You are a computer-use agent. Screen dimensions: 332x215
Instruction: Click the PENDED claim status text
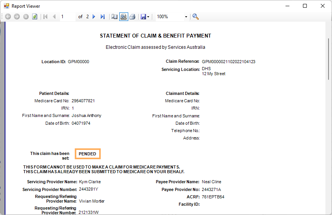pos(88,154)
